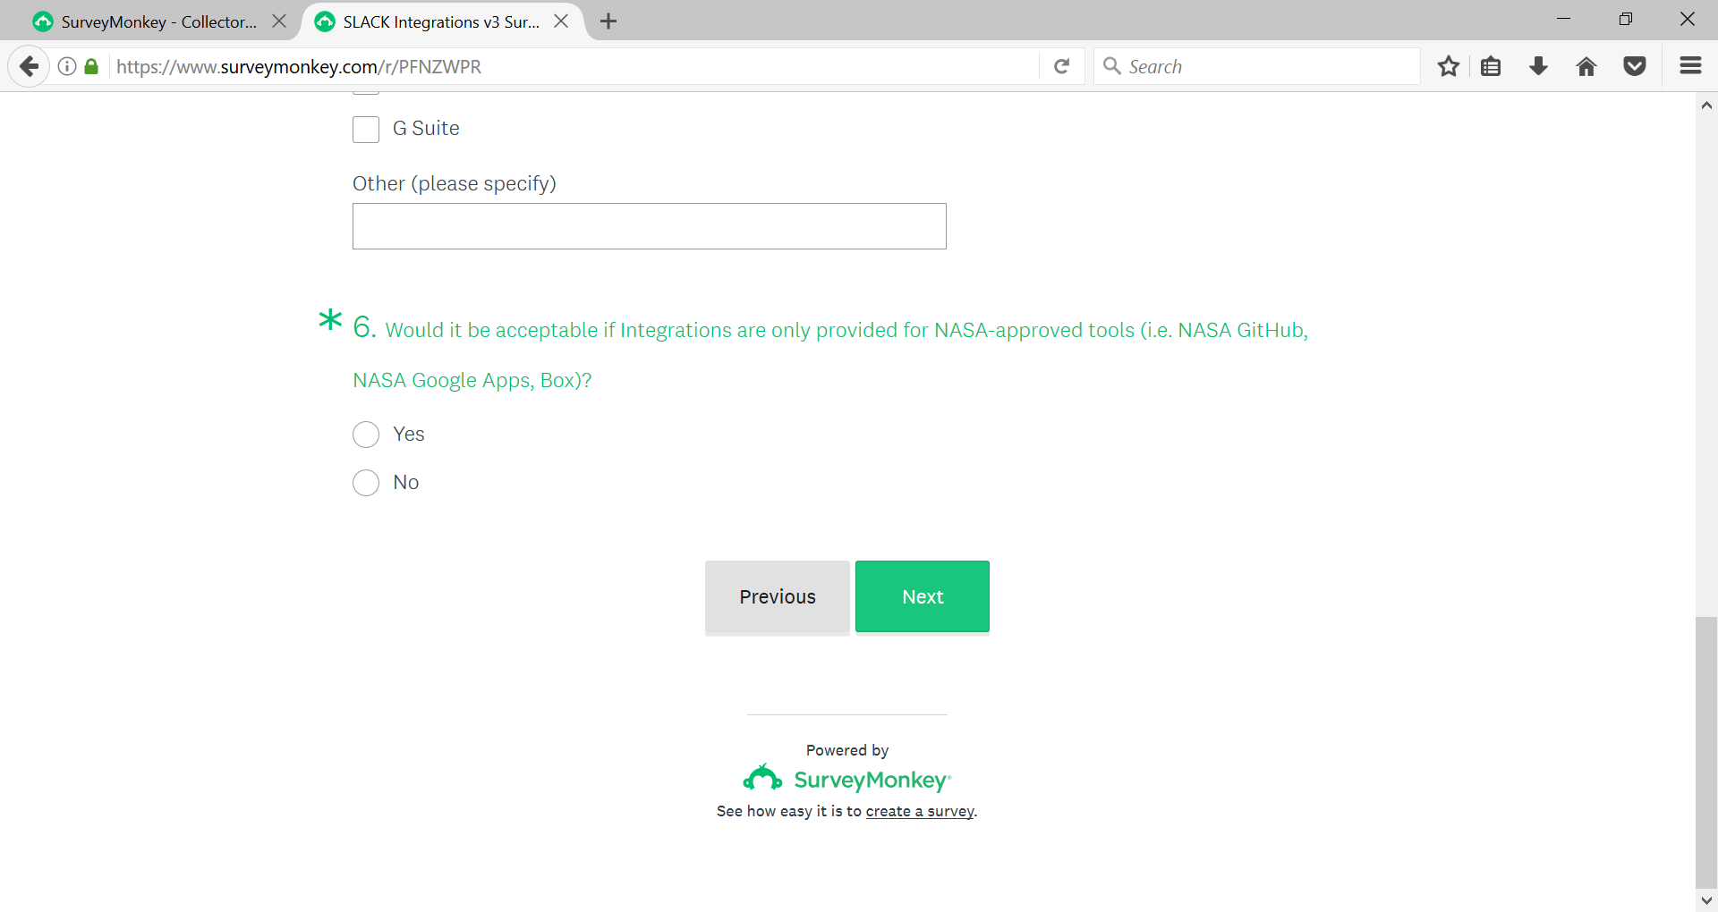Screen dimensions: 1718x912
Task: Open the downloads arrow icon
Action: click(1539, 66)
